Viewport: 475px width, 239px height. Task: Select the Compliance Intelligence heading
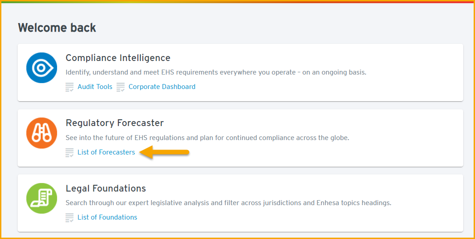[118, 58]
